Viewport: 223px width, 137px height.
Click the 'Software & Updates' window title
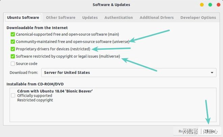tap(111, 5)
